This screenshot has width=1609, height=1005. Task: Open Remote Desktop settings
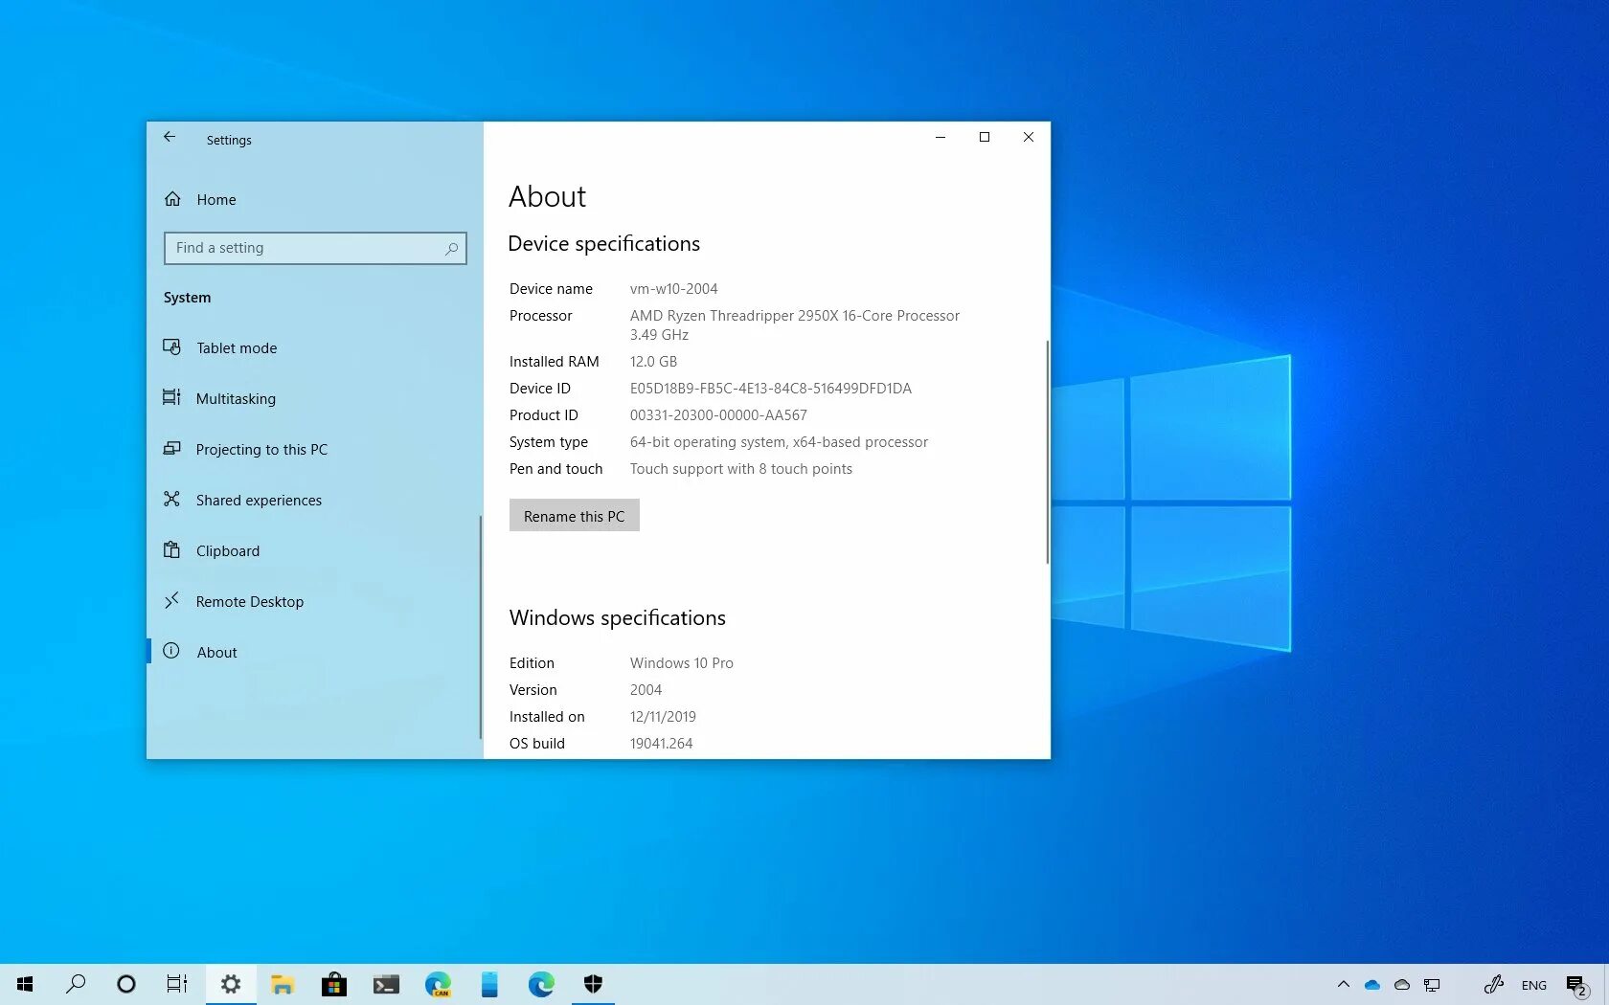click(249, 601)
